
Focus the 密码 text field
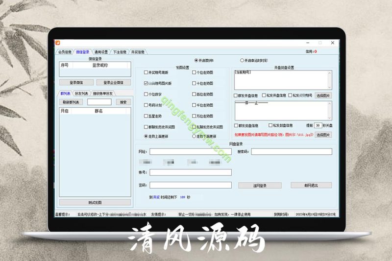[191, 185]
